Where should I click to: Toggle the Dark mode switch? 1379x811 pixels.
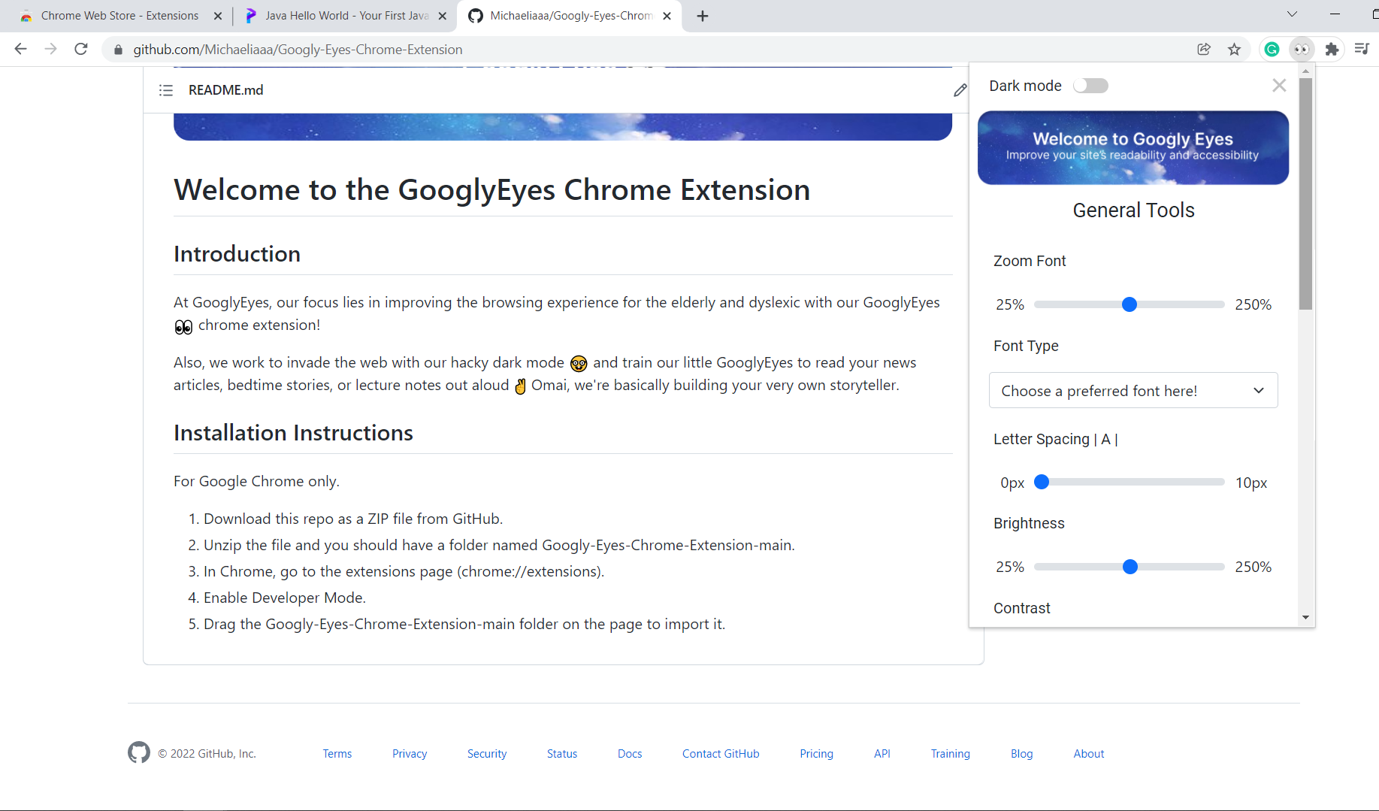[1090, 86]
